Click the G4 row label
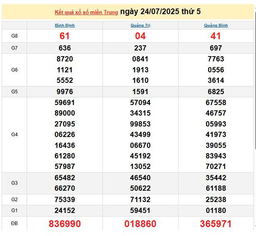 click(15, 135)
